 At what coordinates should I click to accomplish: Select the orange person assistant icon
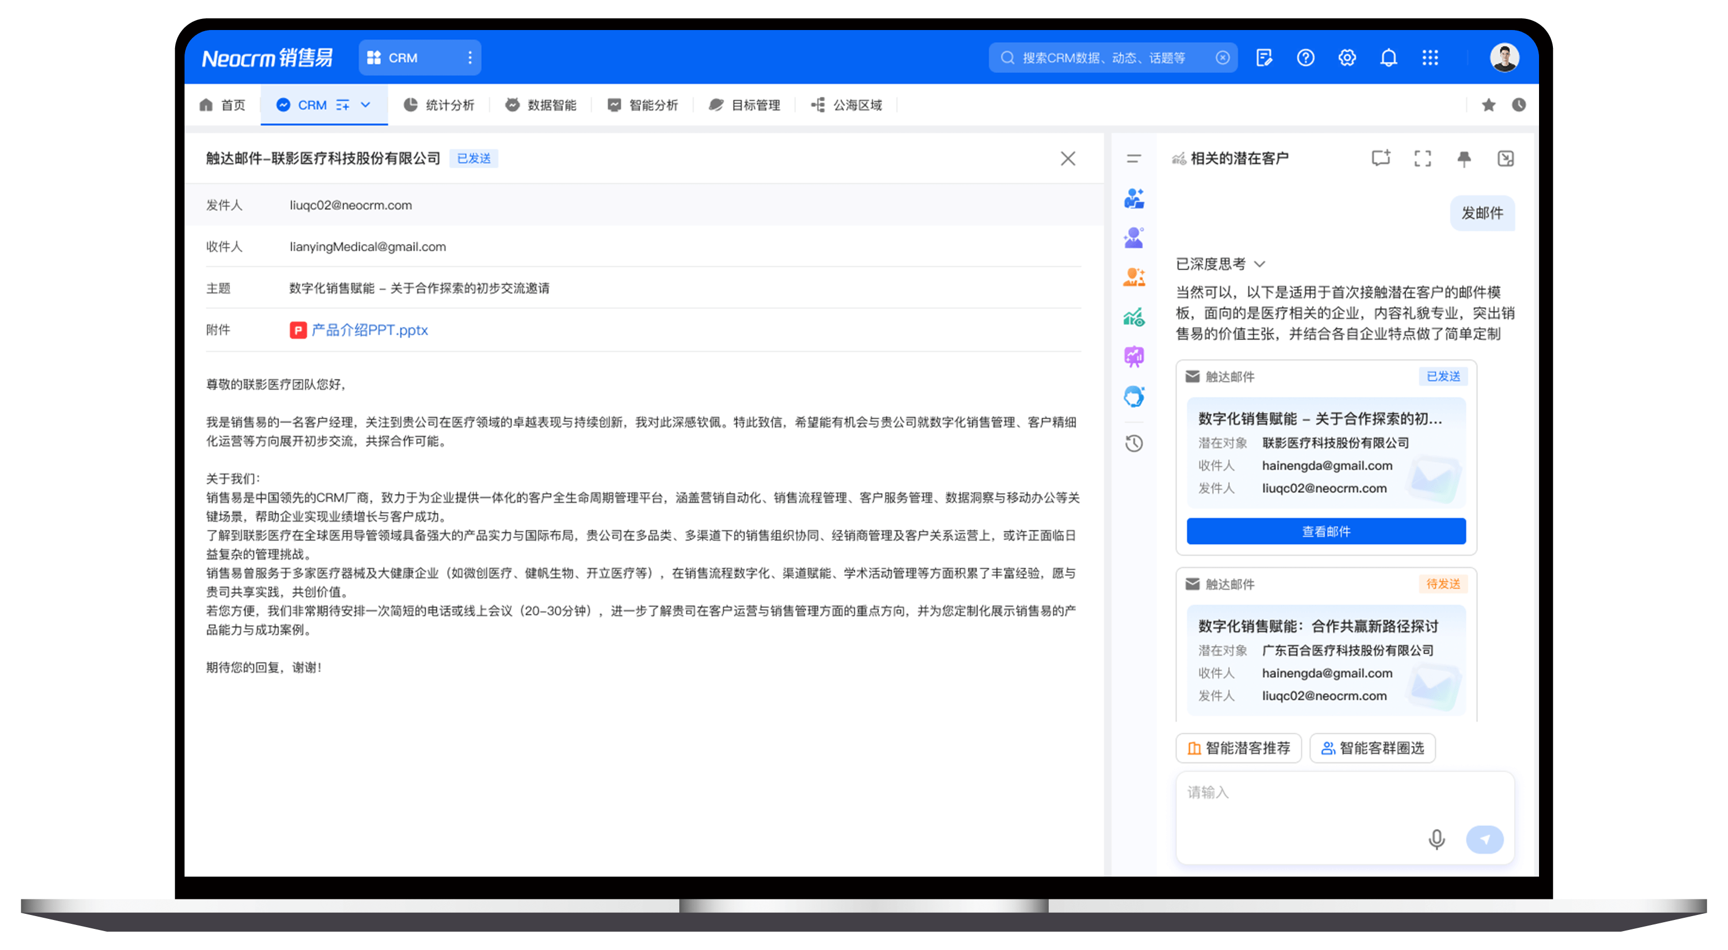pos(1134,277)
